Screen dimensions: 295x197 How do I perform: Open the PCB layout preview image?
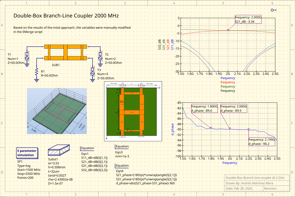(x=133, y=111)
